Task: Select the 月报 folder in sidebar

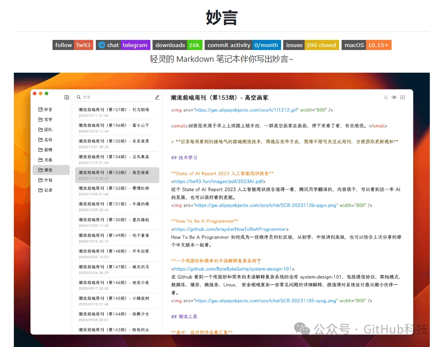Action: click(x=48, y=160)
